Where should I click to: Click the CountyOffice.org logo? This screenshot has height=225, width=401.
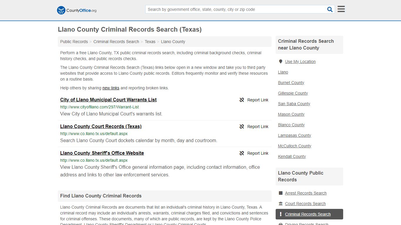point(77,10)
